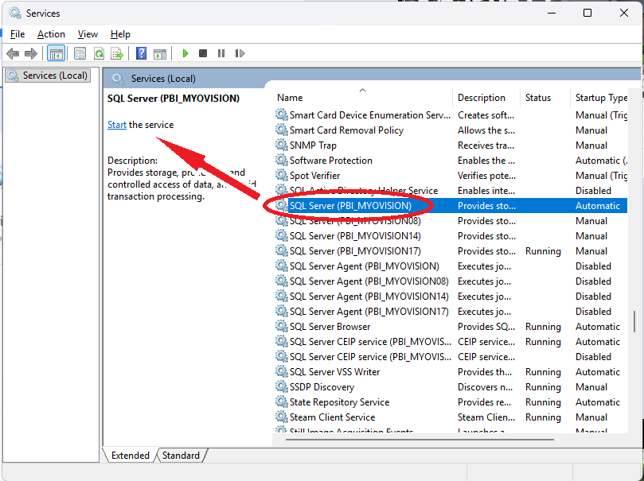Open Properties toolbar icon
The width and height of the screenshot is (644, 481).
click(80, 53)
